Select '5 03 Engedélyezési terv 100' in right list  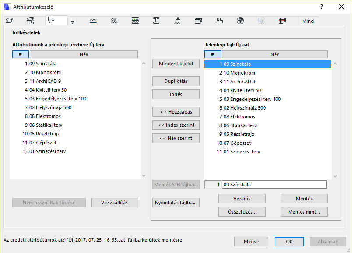pos(268,99)
